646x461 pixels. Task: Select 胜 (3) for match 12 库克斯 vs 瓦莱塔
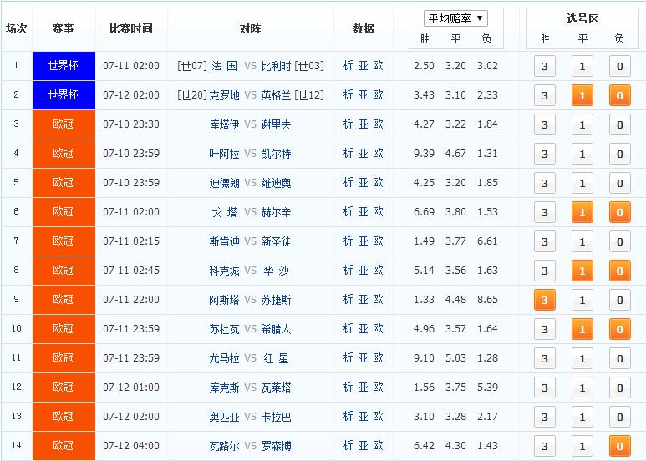coord(545,388)
